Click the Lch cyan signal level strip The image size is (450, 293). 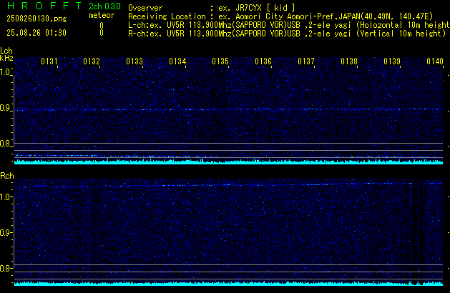[229, 162]
